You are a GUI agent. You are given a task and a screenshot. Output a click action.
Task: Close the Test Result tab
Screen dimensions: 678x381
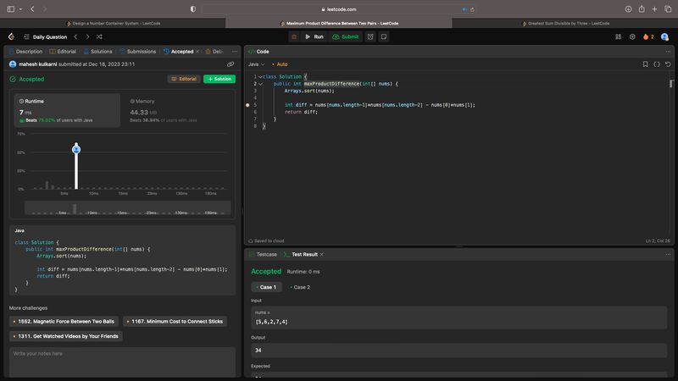click(322, 255)
